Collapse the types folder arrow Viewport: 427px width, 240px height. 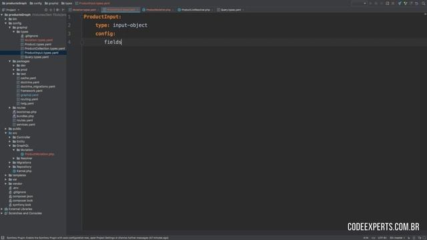click(x=14, y=31)
